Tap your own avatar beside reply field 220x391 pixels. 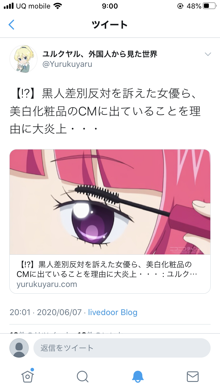19,348
